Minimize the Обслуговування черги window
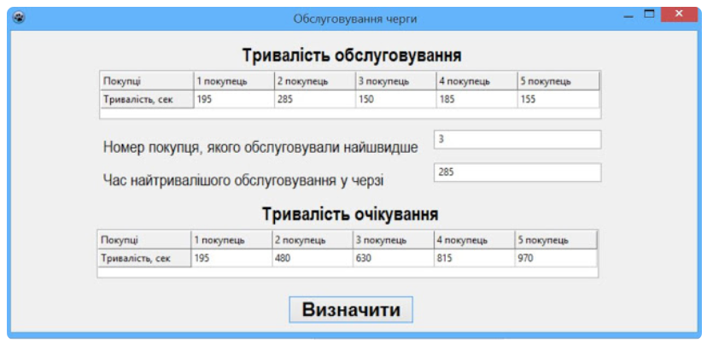707x345 pixels. (628, 15)
